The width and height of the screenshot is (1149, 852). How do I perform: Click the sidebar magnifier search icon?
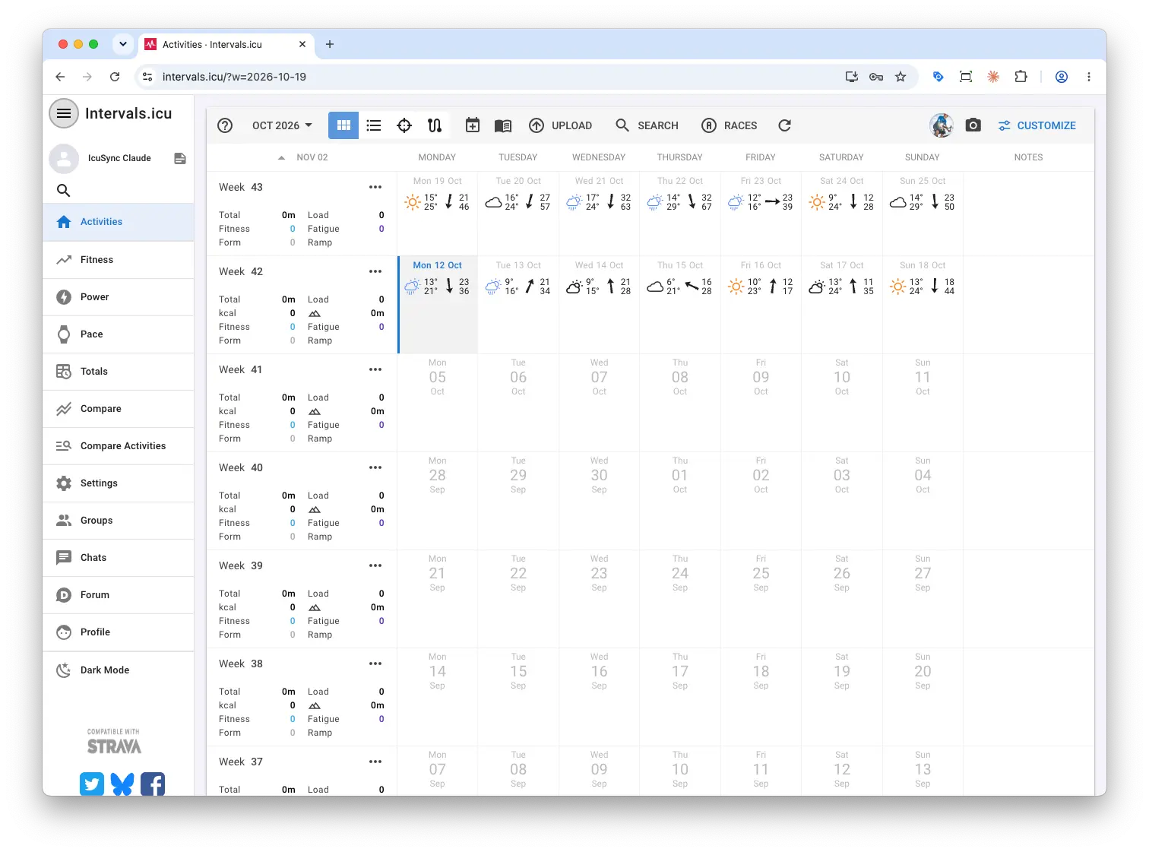[x=64, y=190]
